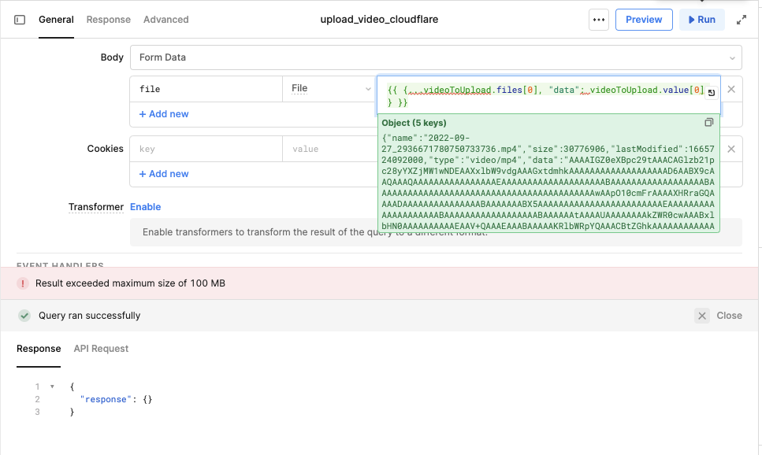Copy the evaluated Object using copy icon
This screenshot has width=762, height=455.
(x=708, y=122)
